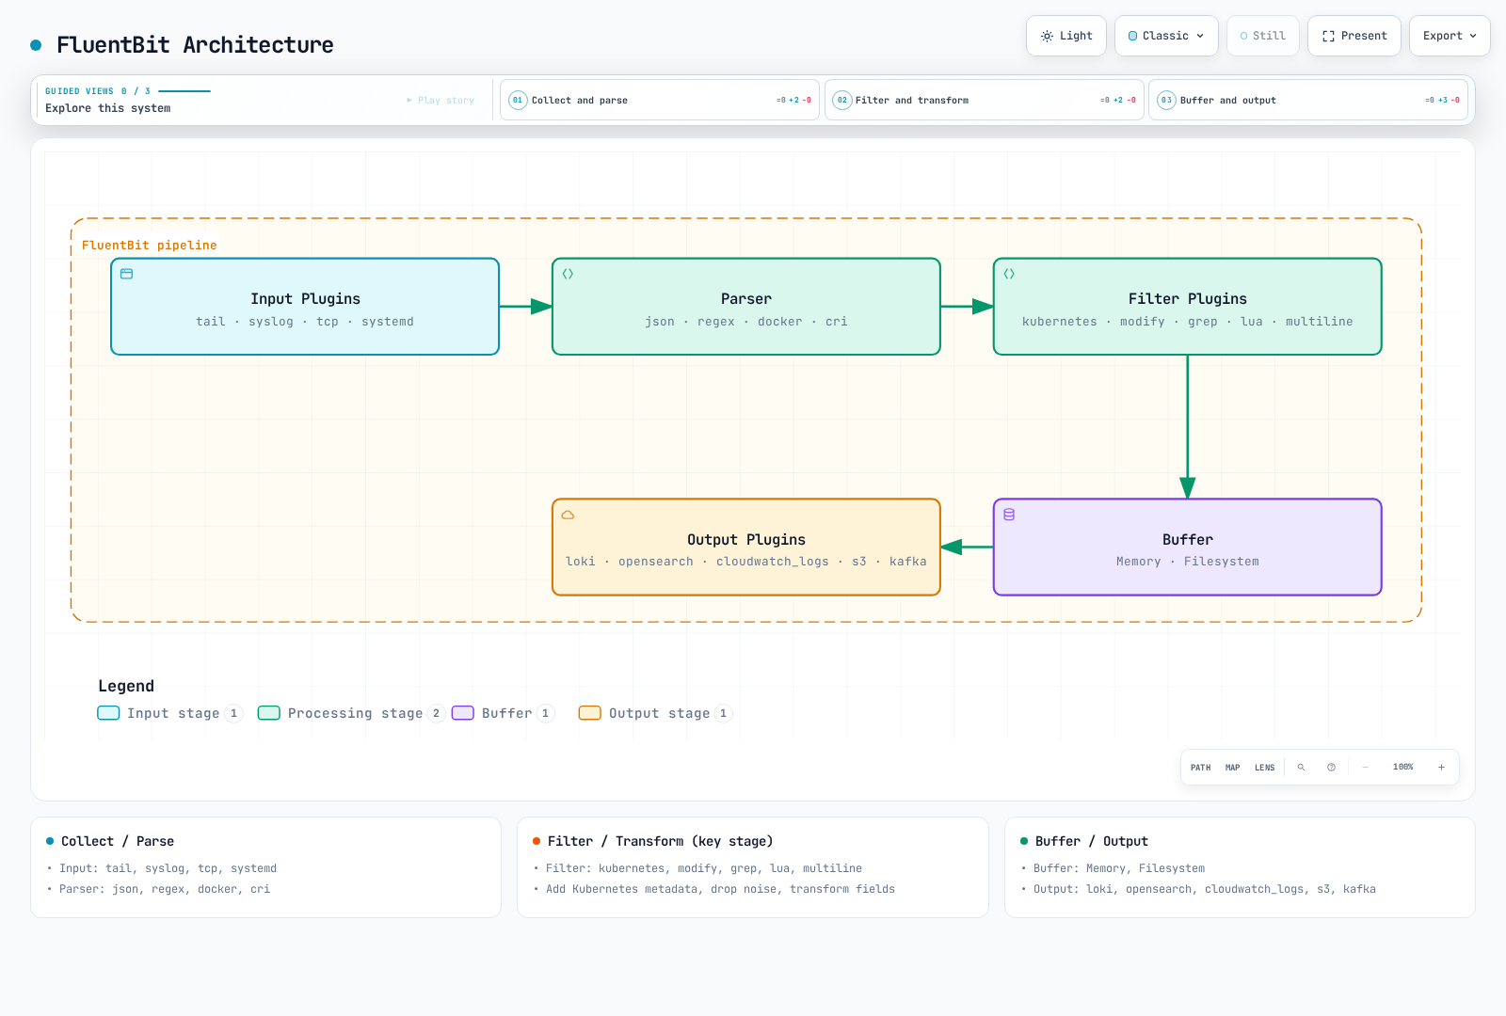Enter Present fullscreen mode
This screenshot has height=1016, width=1506.
(x=1354, y=36)
